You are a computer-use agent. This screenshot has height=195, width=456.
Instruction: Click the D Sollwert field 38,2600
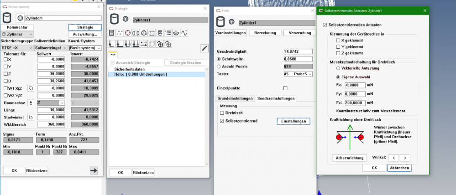(x=51, y=81)
